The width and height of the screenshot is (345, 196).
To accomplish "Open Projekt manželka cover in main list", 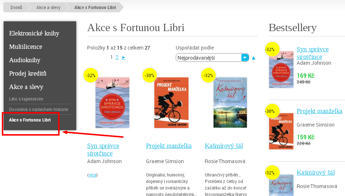I will pyautogui.click(x=171, y=102).
